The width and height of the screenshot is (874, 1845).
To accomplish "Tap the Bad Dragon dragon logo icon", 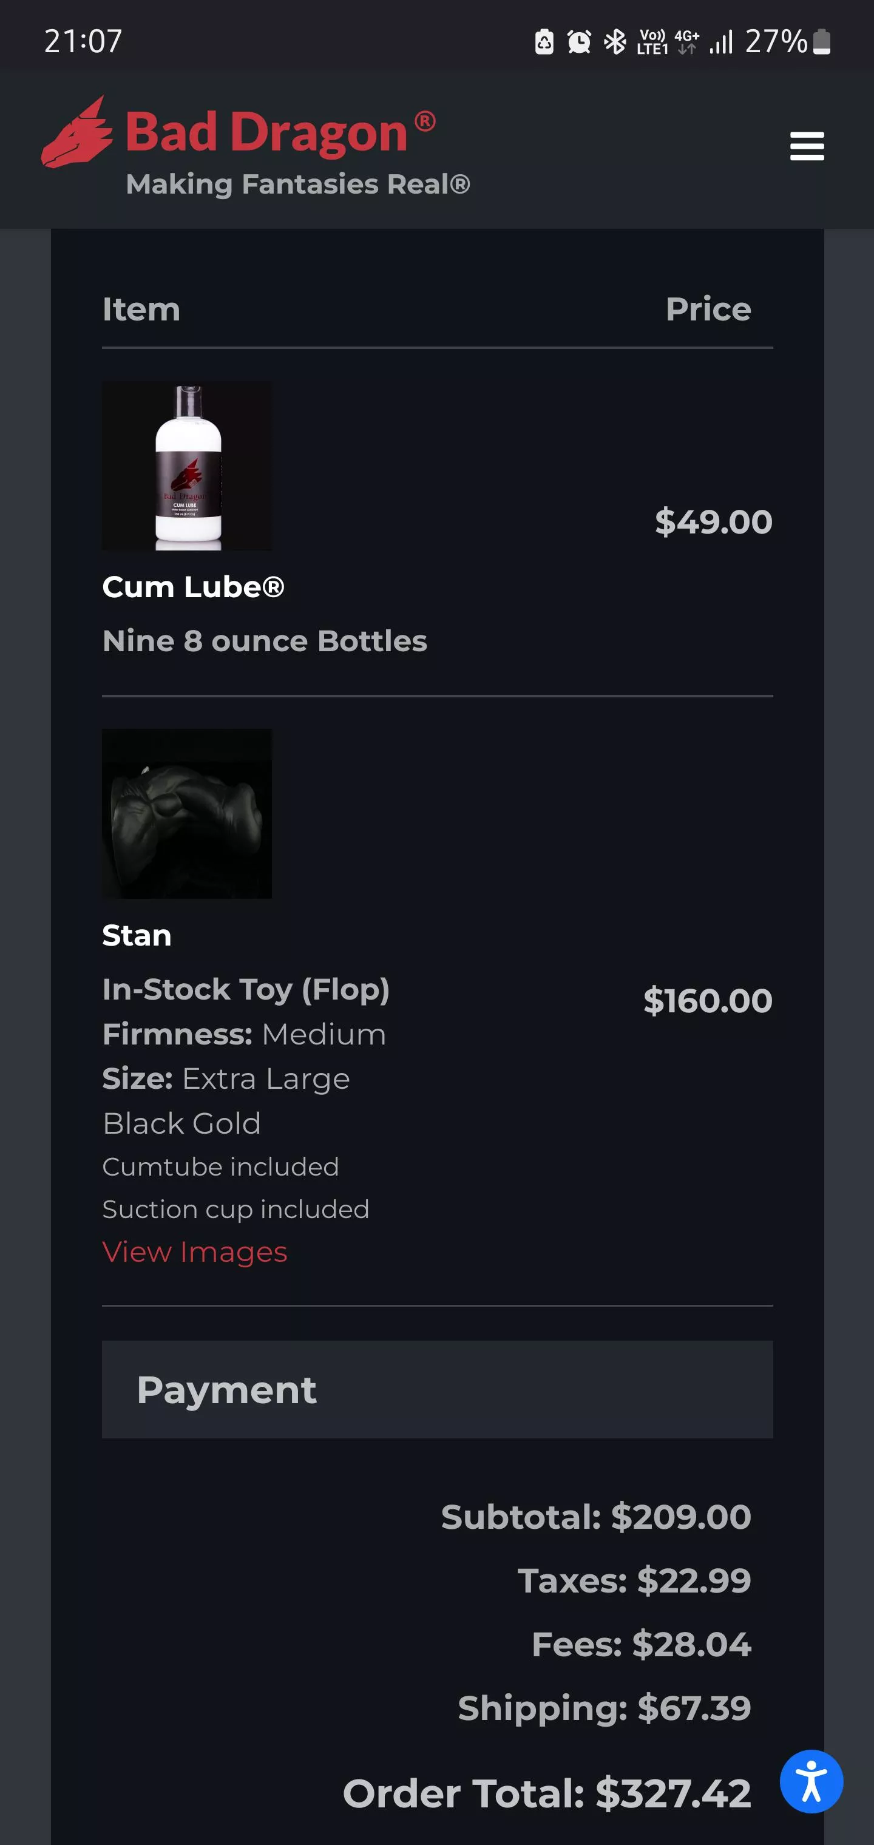I will pyautogui.click(x=76, y=134).
